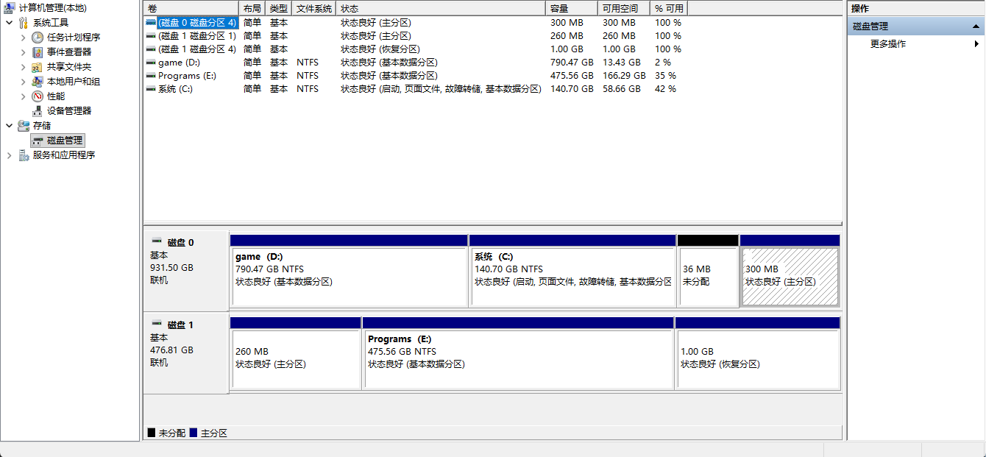
Task: Click the drive icon beside game (D:) in volume list
Action: click(x=151, y=63)
